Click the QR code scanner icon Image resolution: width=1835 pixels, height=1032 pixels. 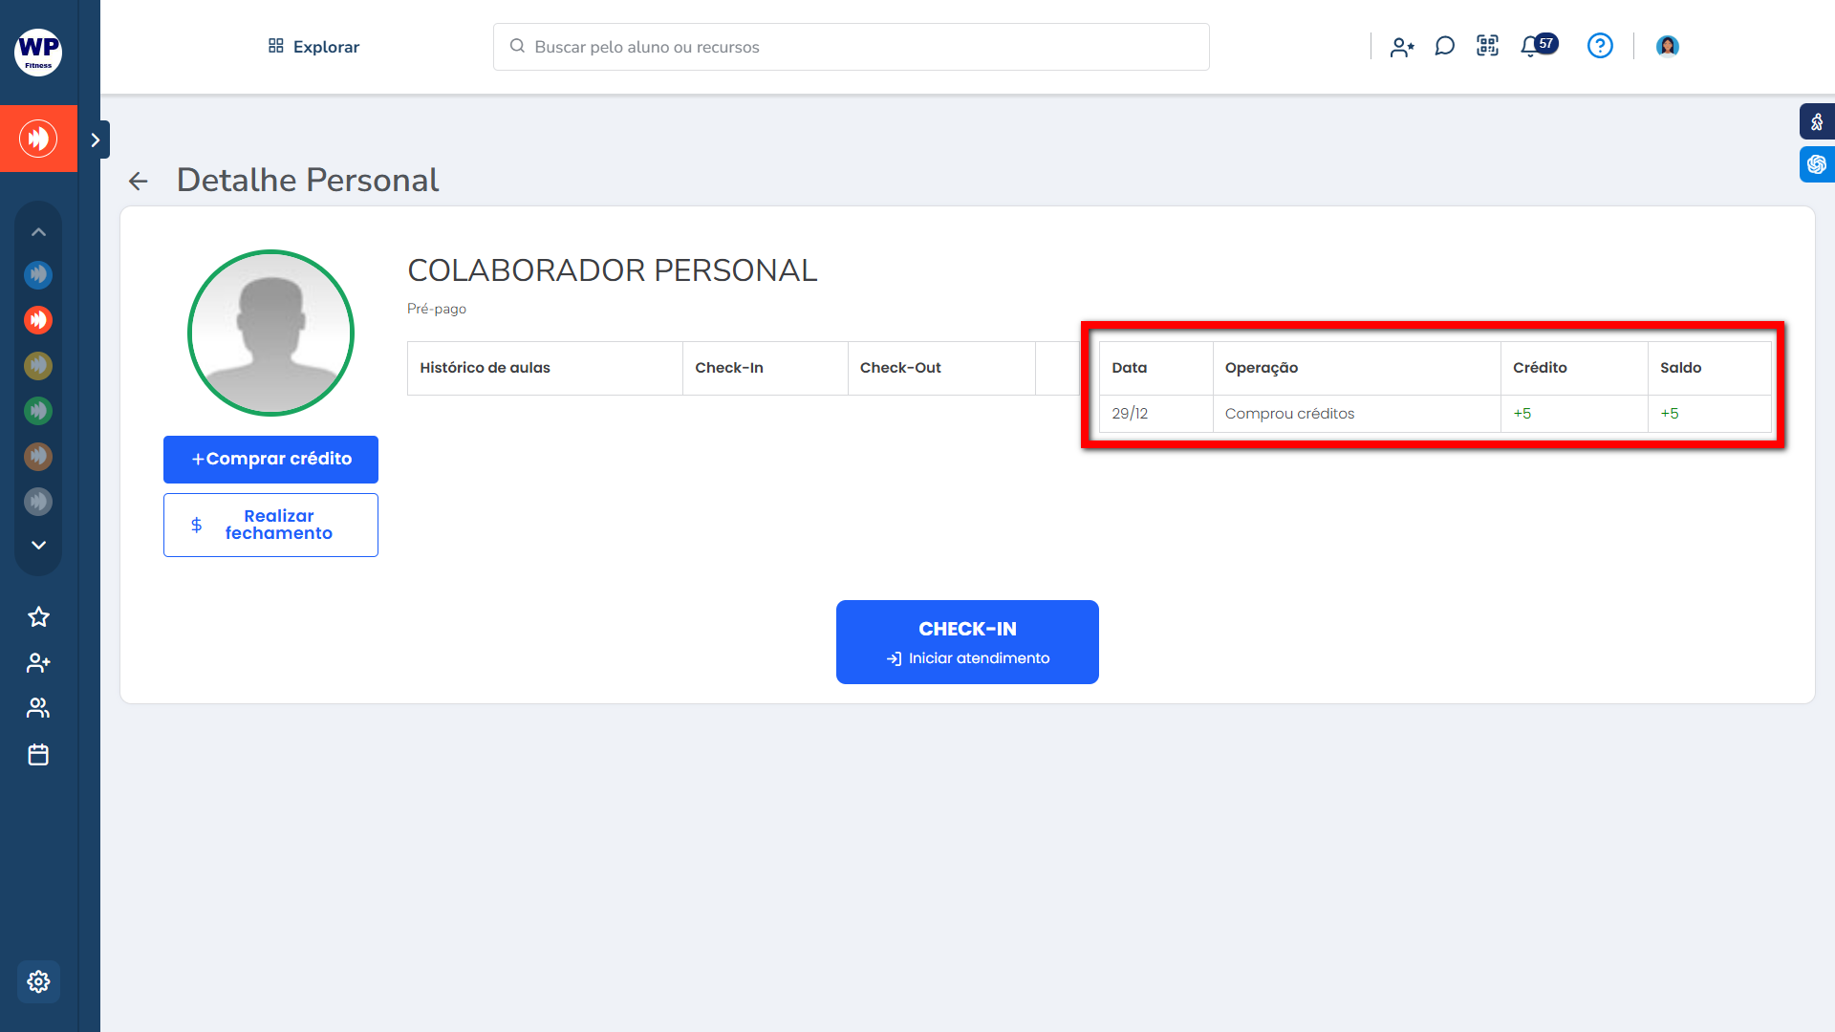[1487, 46]
